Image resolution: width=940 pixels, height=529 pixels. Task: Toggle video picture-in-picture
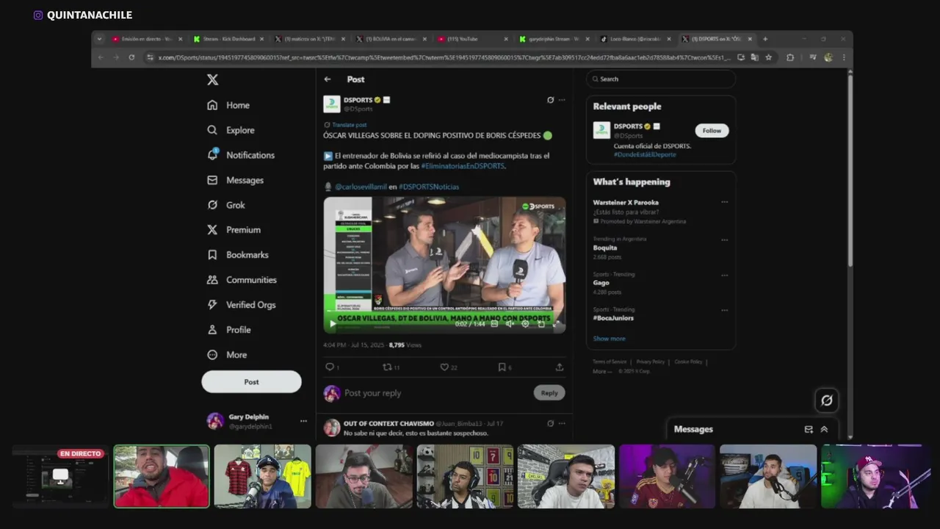(541, 323)
